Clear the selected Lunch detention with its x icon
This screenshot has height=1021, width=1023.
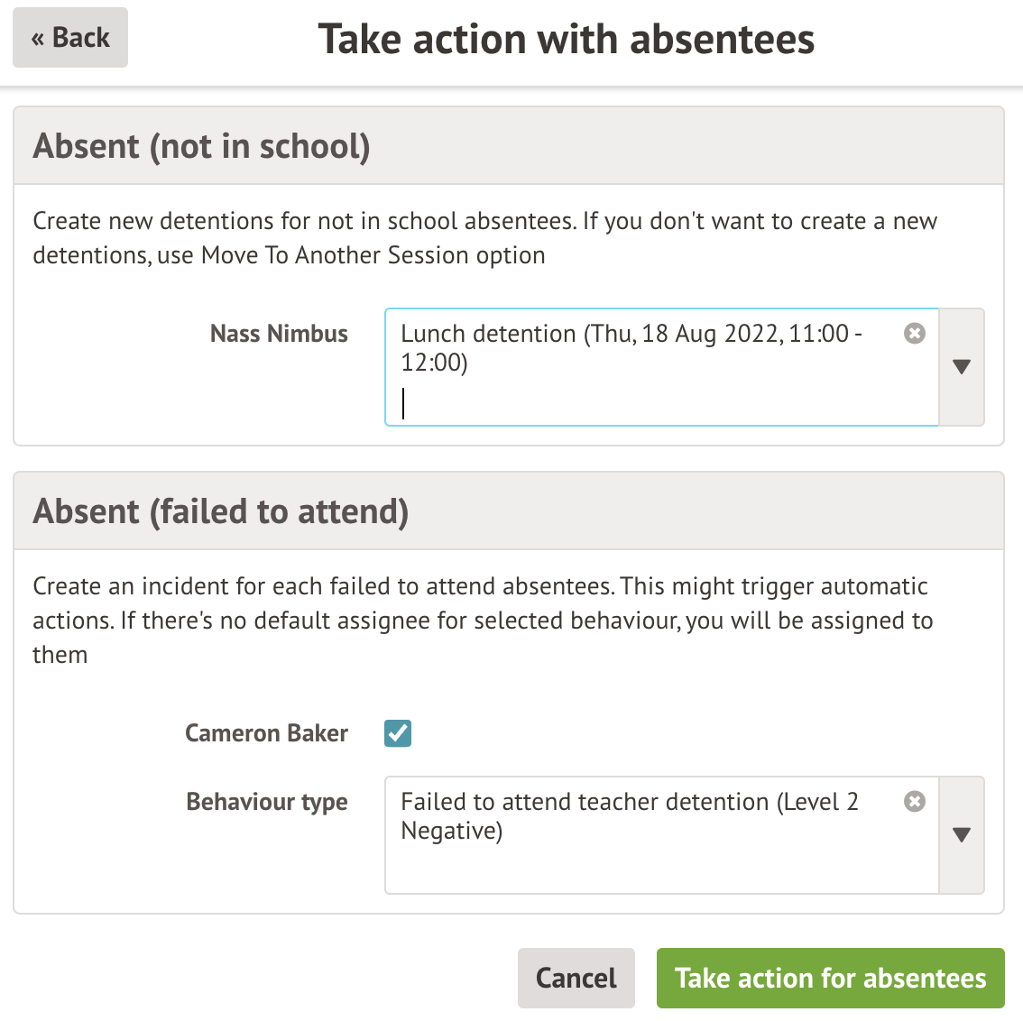pyautogui.click(x=915, y=333)
